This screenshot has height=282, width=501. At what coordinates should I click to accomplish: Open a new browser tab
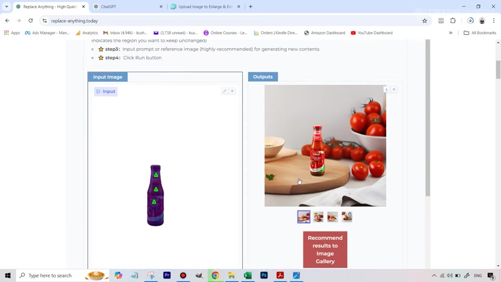click(x=250, y=6)
